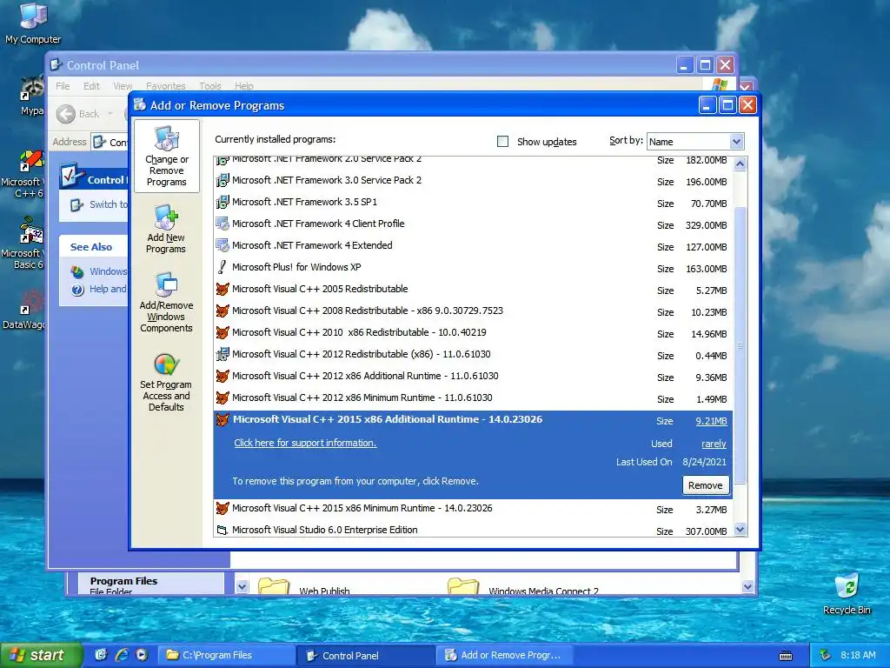Click icon of .NET Framework 3.5 SP1
Image resolution: width=890 pixels, height=668 pixels.
point(222,202)
